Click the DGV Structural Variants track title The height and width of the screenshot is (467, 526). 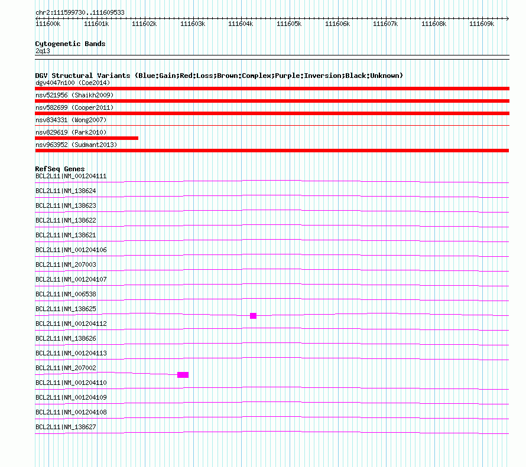pos(219,76)
